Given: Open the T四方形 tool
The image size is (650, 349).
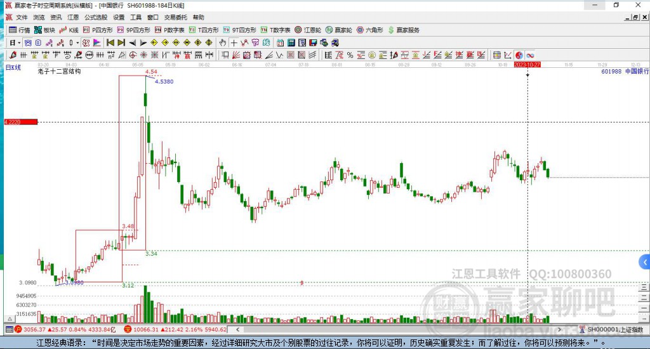Looking at the screenshot, I should pos(204,30).
